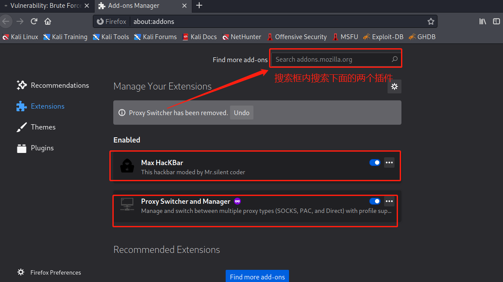Open Kali Tools bookmark
The width and height of the screenshot is (503, 282).
tap(111, 37)
